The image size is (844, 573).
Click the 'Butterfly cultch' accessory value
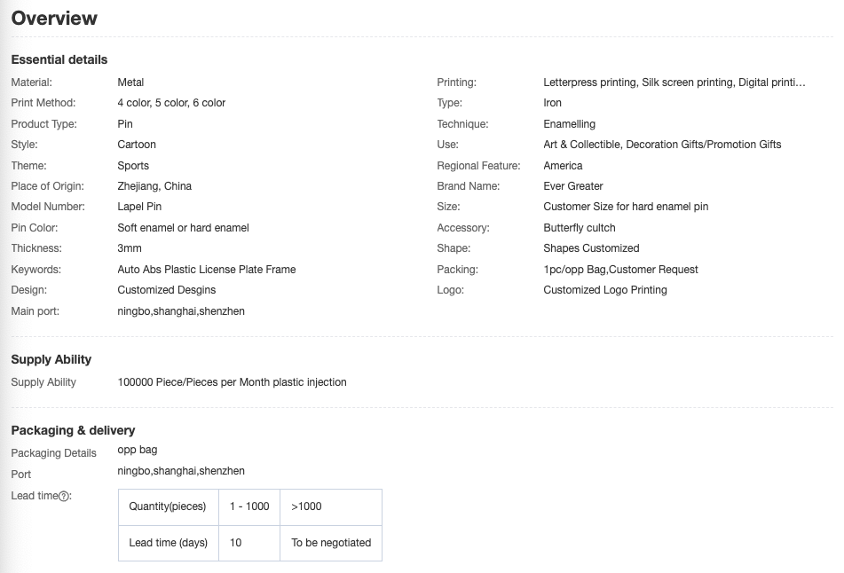pyautogui.click(x=580, y=228)
